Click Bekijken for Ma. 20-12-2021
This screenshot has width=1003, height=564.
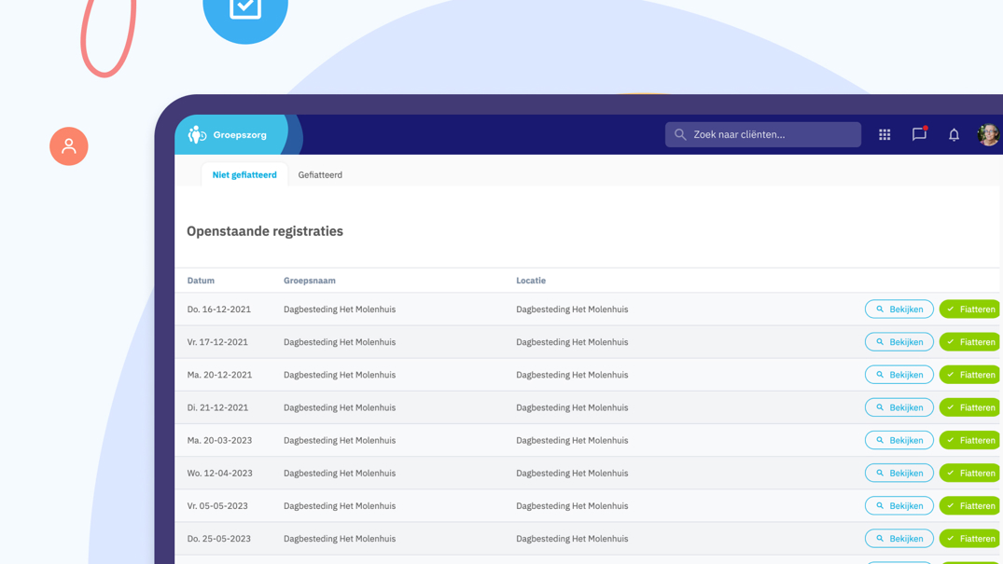click(899, 375)
